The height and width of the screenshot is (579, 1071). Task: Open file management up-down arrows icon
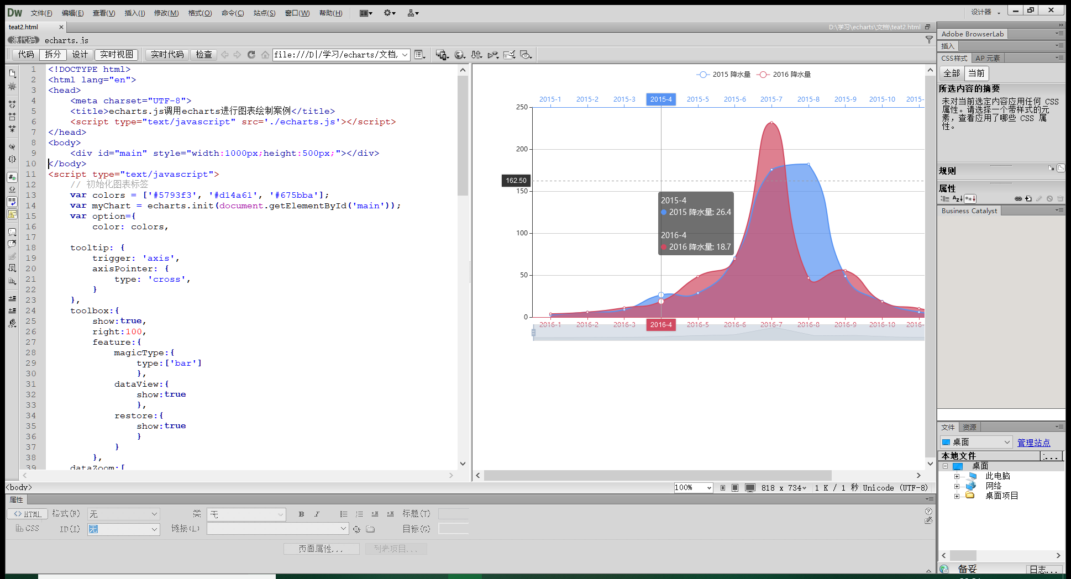477,54
